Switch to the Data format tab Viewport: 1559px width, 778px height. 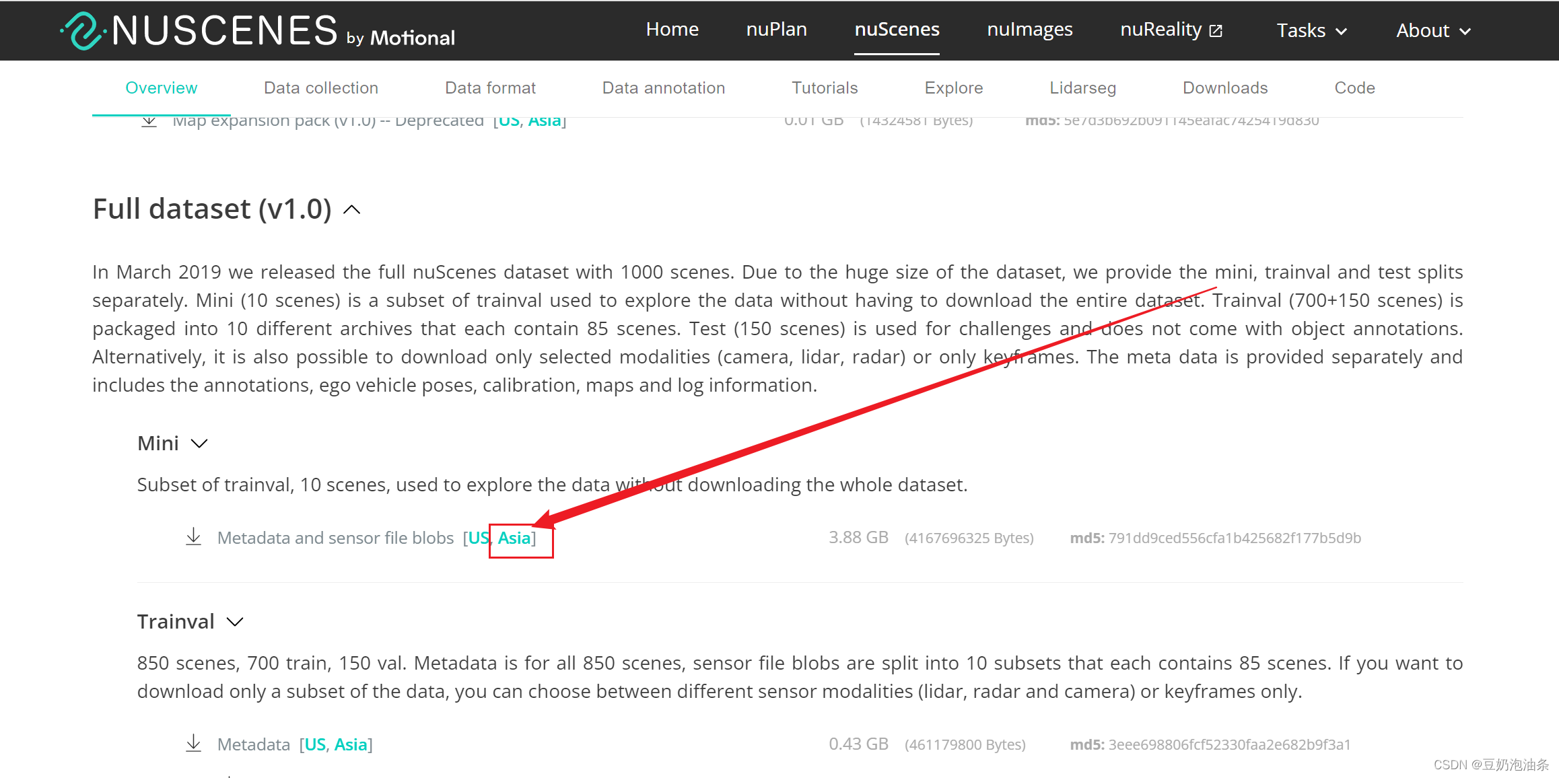[490, 88]
